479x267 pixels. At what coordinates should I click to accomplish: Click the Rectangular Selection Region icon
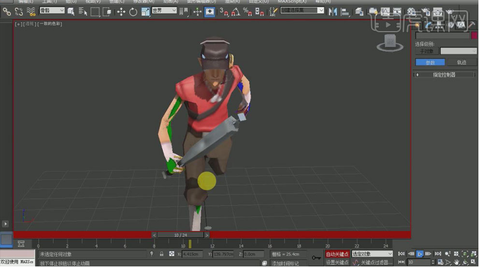(x=95, y=12)
